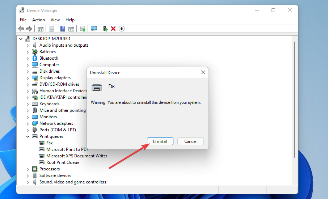Screen dimensions: 328x199
Task: Select Root Print Queue
Action: point(63,162)
